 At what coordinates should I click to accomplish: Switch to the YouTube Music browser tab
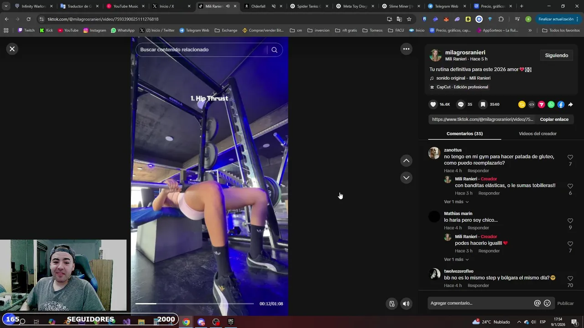point(125,6)
